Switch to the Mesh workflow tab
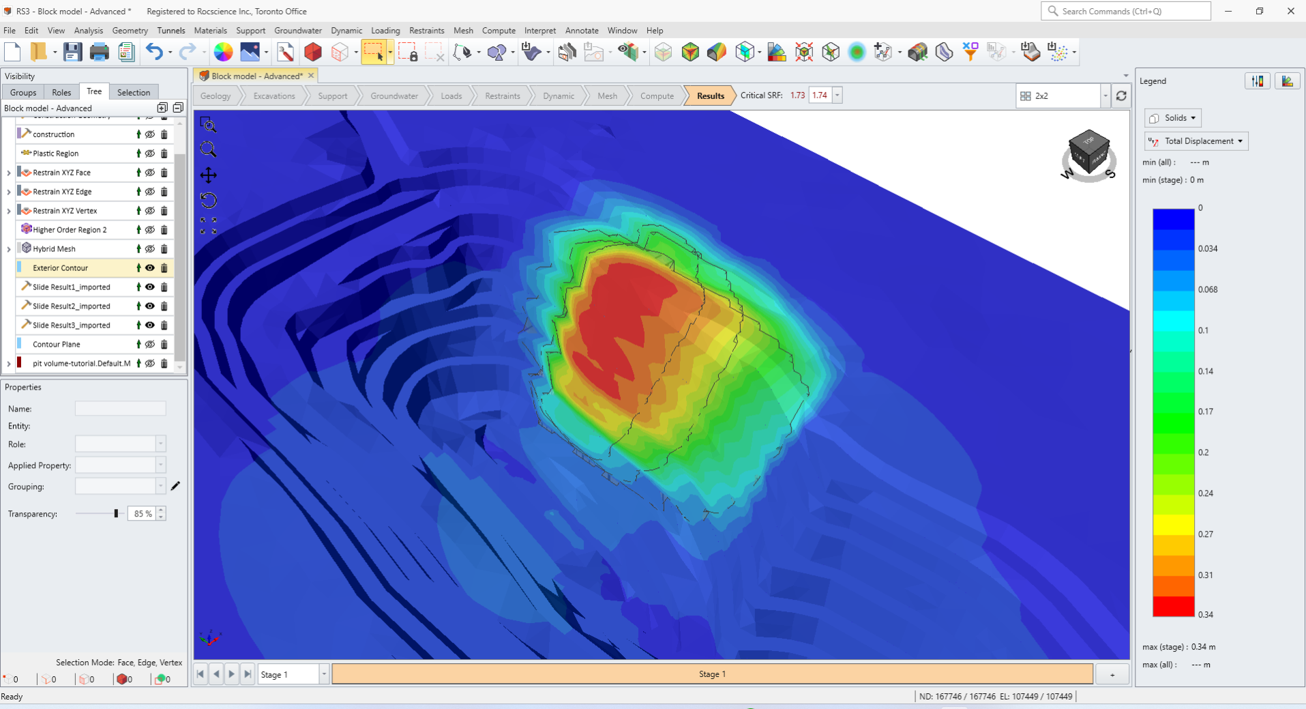This screenshot has width=1306, height=709. click(607, 96)
